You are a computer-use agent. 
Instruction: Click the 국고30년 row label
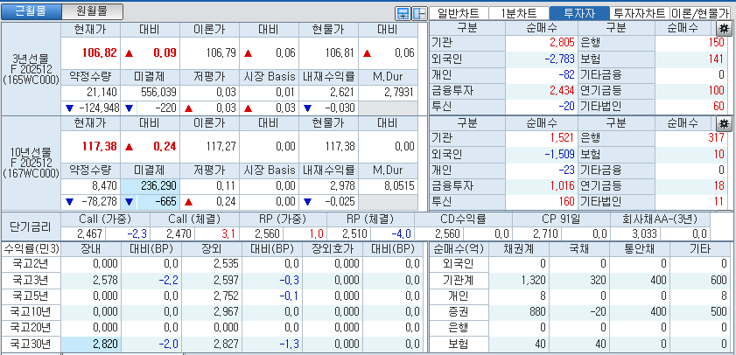click(x=31, y=345)
